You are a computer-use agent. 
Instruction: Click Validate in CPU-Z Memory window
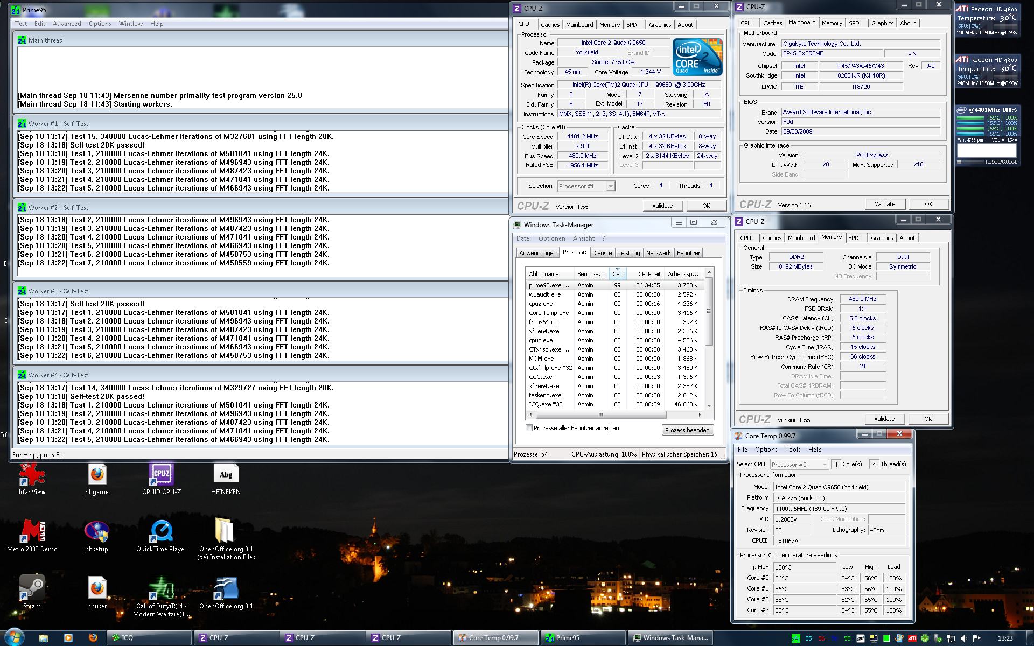pyautogui.click(x=884, y=419)
